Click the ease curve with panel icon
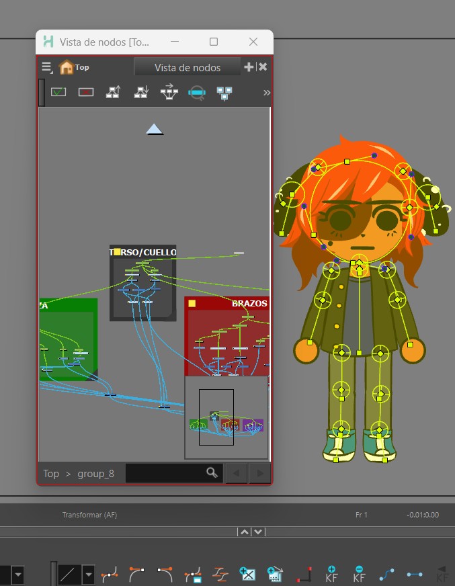Screen dimensions: 455x586 point(194,575)
